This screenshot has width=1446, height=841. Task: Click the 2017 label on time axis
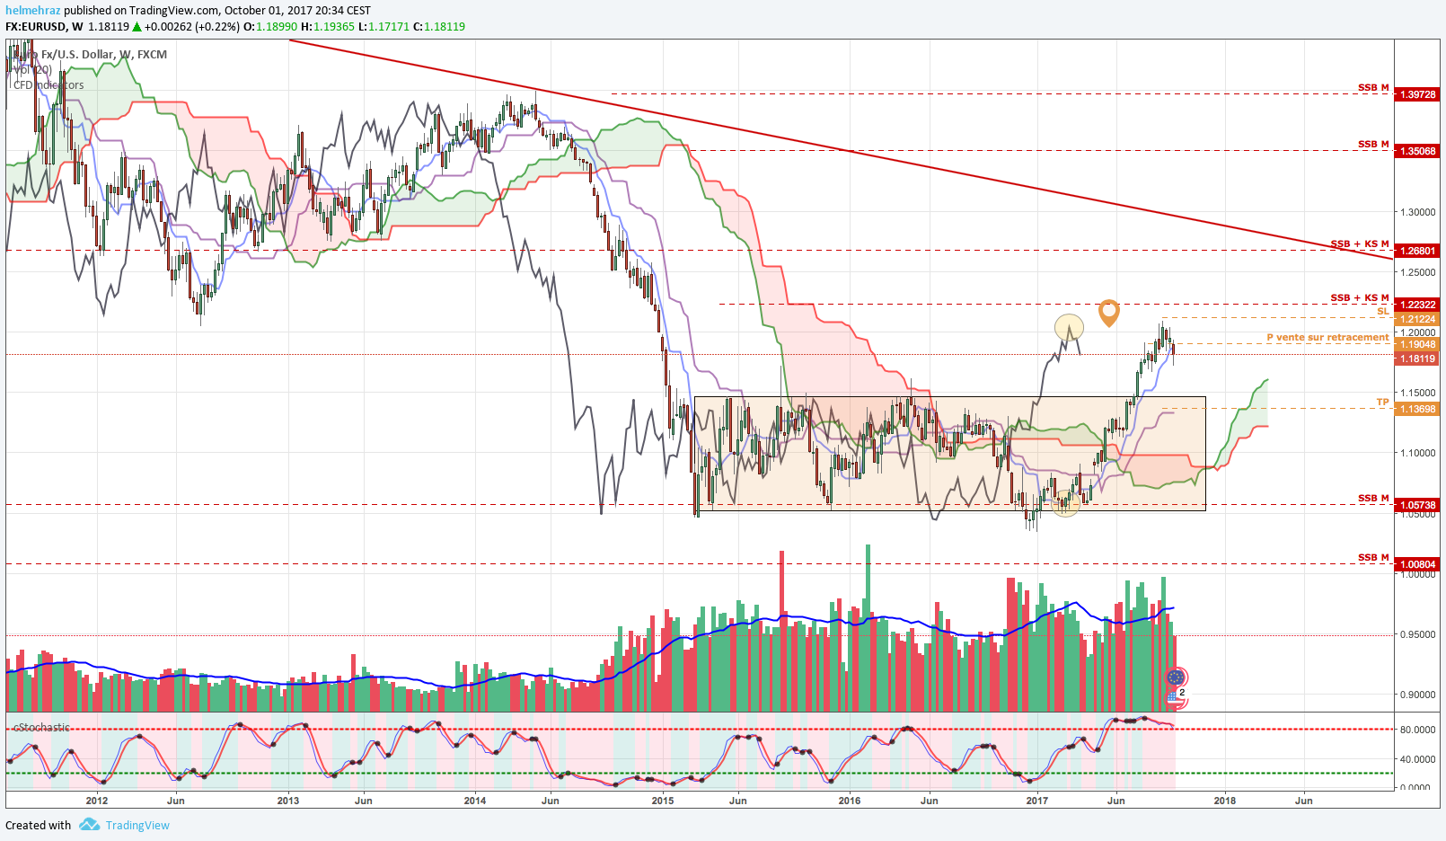coord(1037,801)
